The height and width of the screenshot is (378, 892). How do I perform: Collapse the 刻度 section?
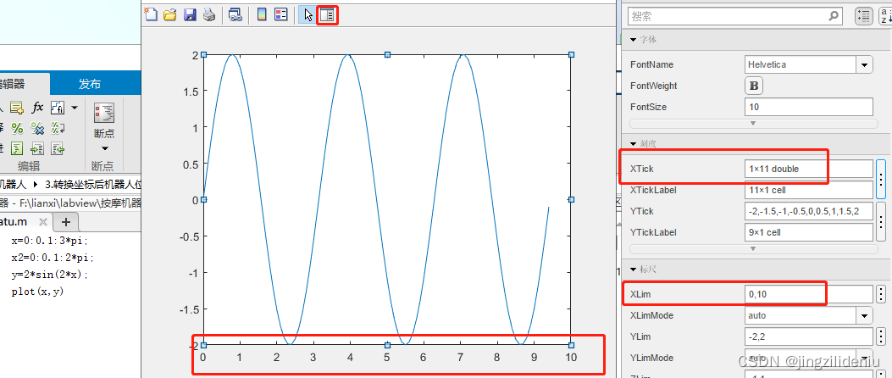[633, 143]
